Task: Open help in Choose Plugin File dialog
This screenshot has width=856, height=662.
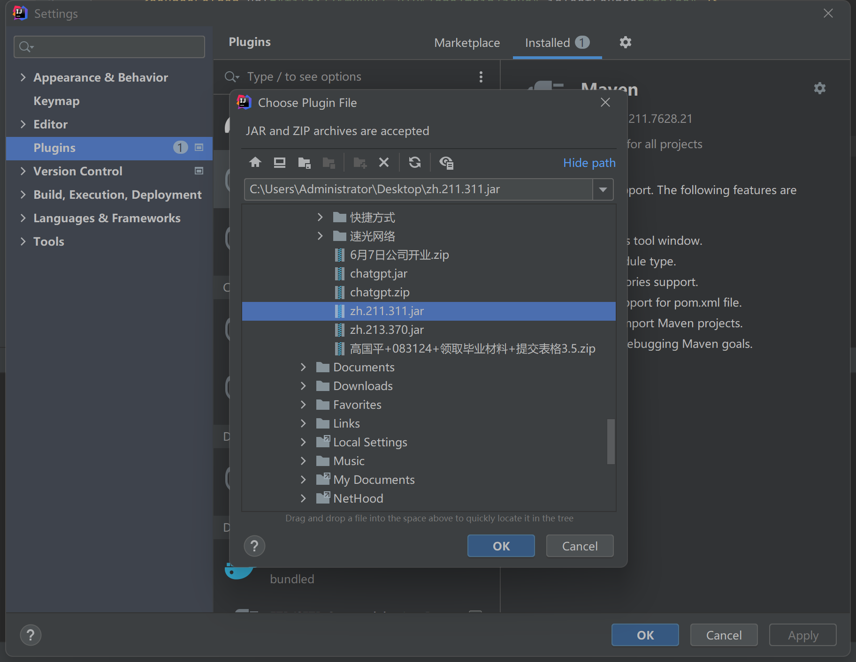Action: coord(254,546)
